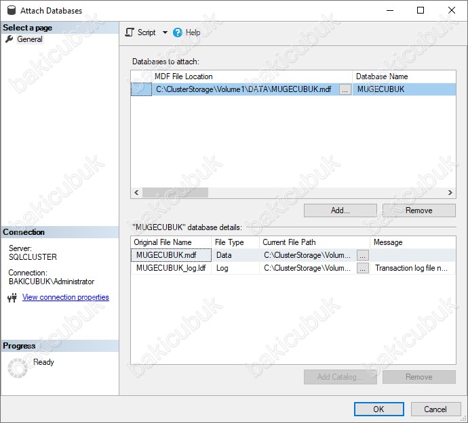Viewport: 468px width, 423px height.
Task: Click the Add... button
Action: pyautogui.click(x=340, y=210)
